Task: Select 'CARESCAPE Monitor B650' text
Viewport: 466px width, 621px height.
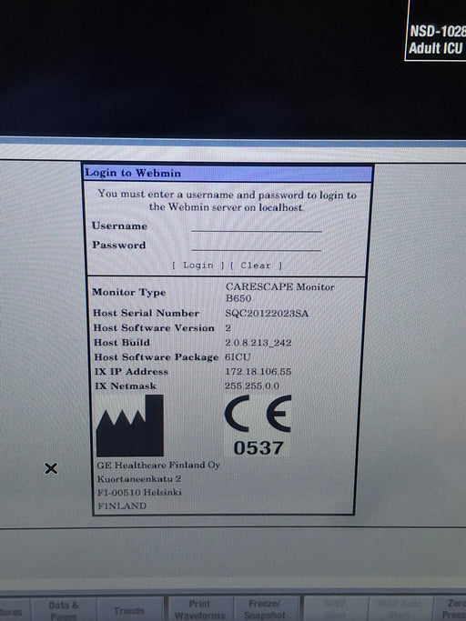Action: click(x=280, y=292)
